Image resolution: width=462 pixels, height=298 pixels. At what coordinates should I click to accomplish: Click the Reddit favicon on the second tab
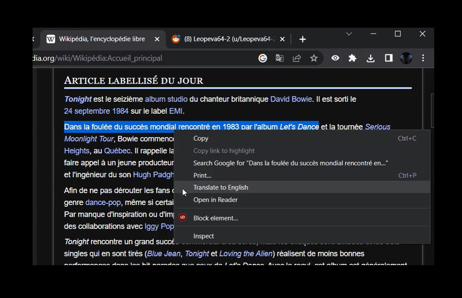[176, 39]
